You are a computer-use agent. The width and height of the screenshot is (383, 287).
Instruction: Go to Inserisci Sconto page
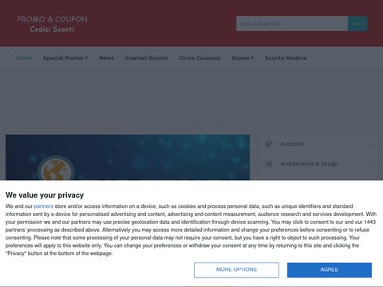click(147, 58)
